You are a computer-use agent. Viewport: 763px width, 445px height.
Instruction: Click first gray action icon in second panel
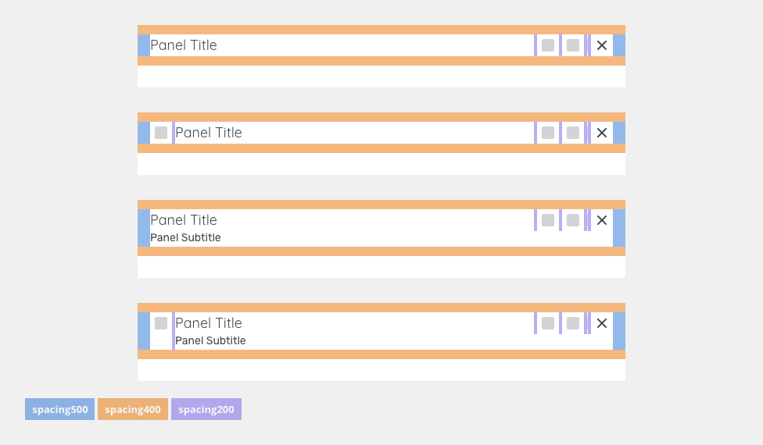(548, 133)
